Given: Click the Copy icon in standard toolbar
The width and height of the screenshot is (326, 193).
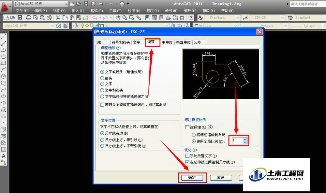Looking at the screenshot, I should 65,18.
